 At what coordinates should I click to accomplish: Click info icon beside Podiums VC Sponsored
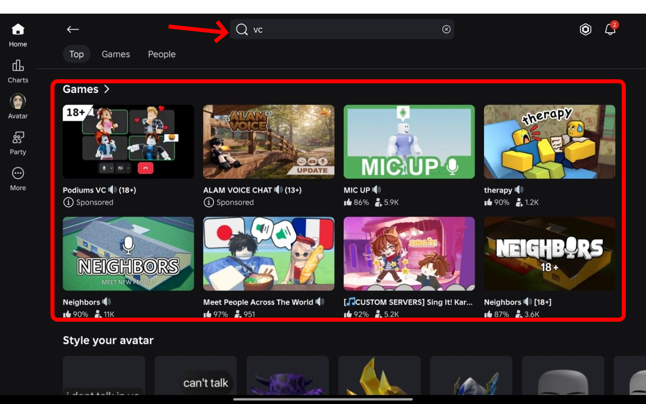tap(68, 203)
